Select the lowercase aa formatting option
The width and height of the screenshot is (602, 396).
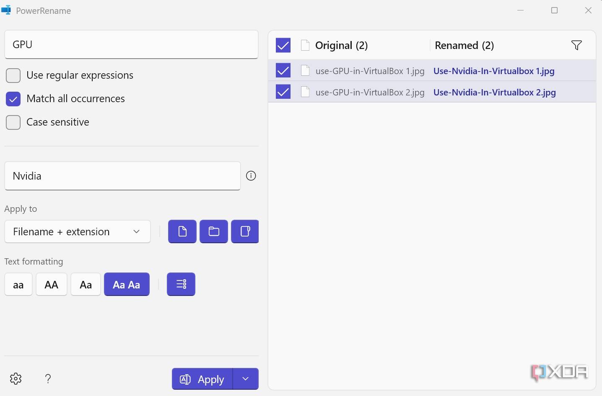coord(18,285)
